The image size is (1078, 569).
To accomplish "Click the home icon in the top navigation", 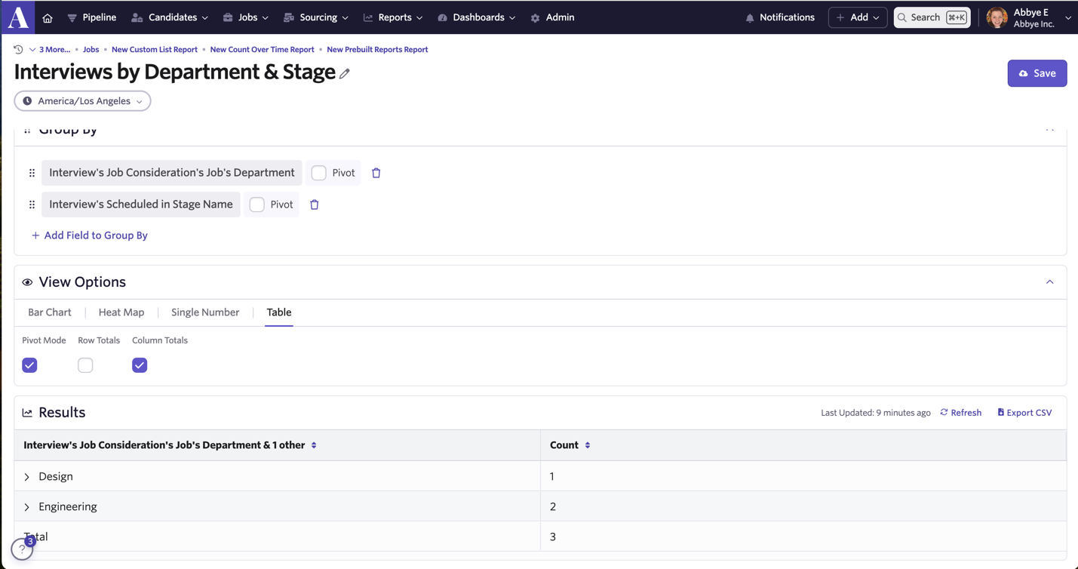I will click(48, 17).
